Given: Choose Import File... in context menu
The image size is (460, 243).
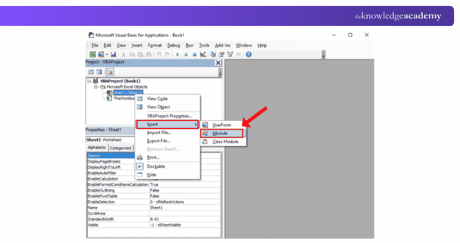Looking at the screenshot, I should [x=168, y=133].
